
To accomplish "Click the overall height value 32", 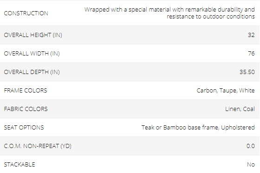I will click(x=251, y=35).
